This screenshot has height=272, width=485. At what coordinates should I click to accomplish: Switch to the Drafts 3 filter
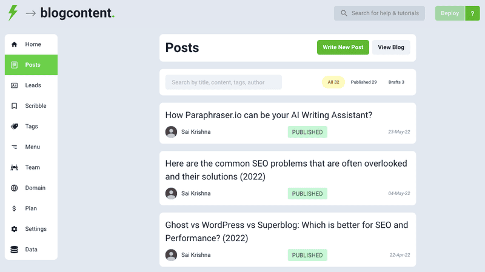396,82
